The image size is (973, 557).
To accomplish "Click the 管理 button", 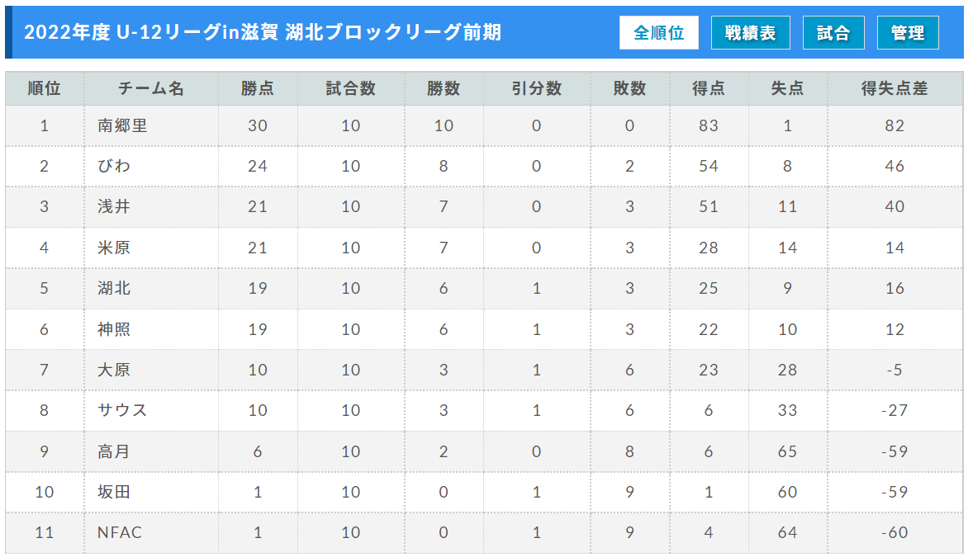I will click(908, 33).
